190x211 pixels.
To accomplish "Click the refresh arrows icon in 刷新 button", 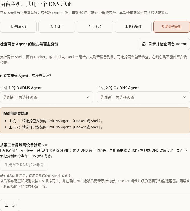I will pos(144,44).
